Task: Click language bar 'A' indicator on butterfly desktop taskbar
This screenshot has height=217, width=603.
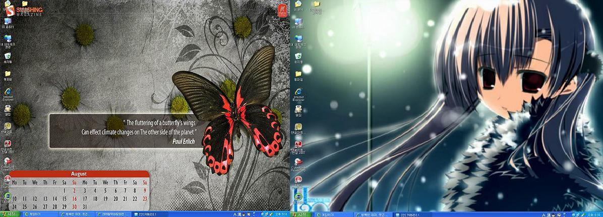Action: click(234, 214)
